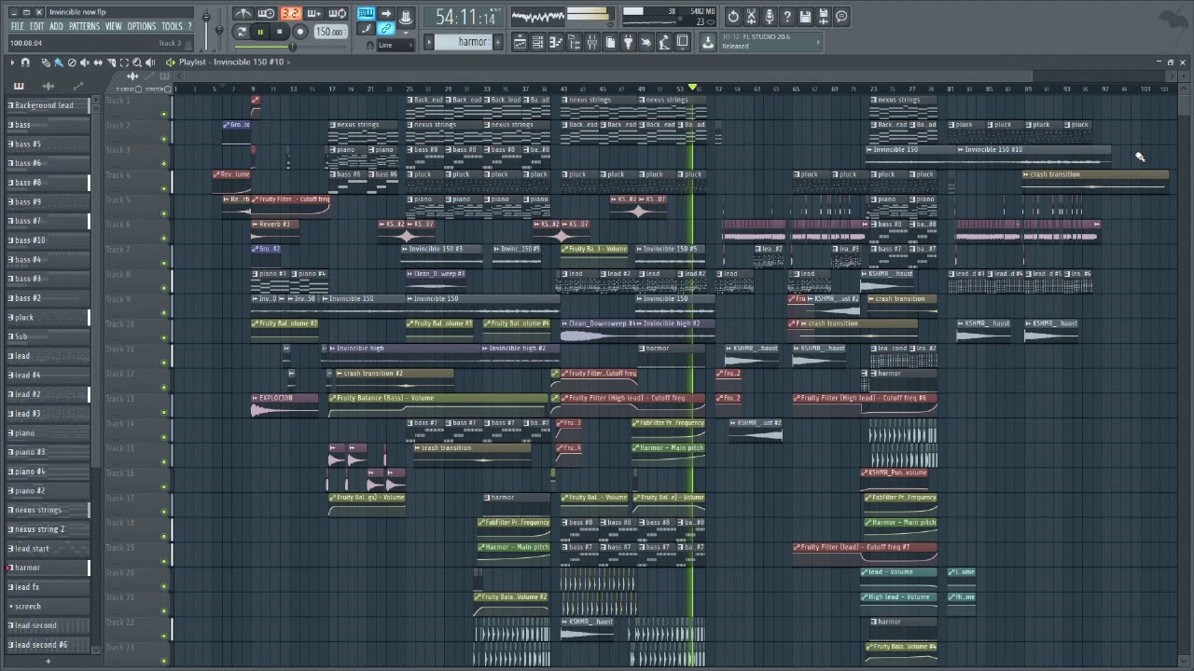Toggle pattern/song mode button

[x=242, y=32]
